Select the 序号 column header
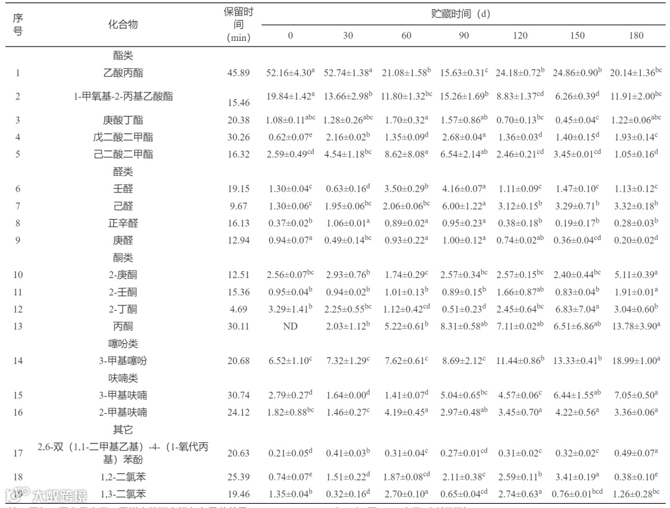This screenshot has width=670, height=508. tap(18, 24)
